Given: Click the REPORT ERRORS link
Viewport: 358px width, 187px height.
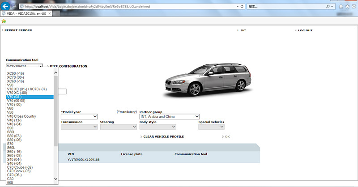Looking at the screenshot, I should (x=18, y=30).
